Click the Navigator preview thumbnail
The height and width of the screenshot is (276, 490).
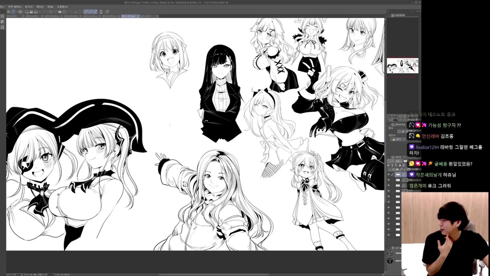pos(402,66)
